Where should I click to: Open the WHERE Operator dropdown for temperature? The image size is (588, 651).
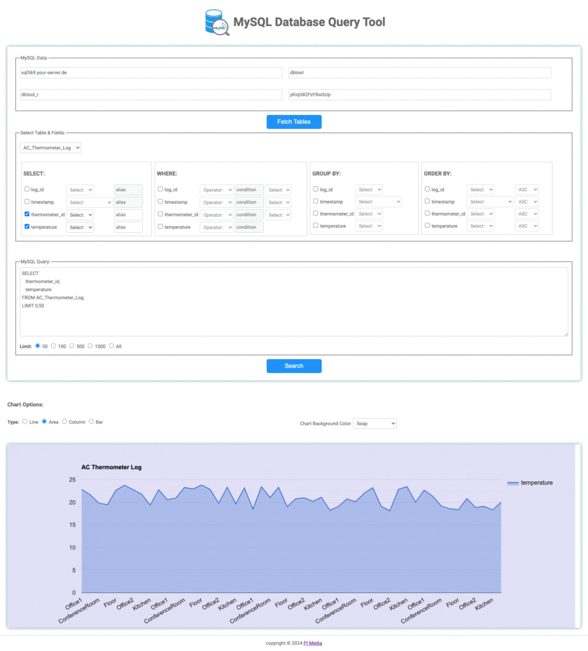click(216, 227)
